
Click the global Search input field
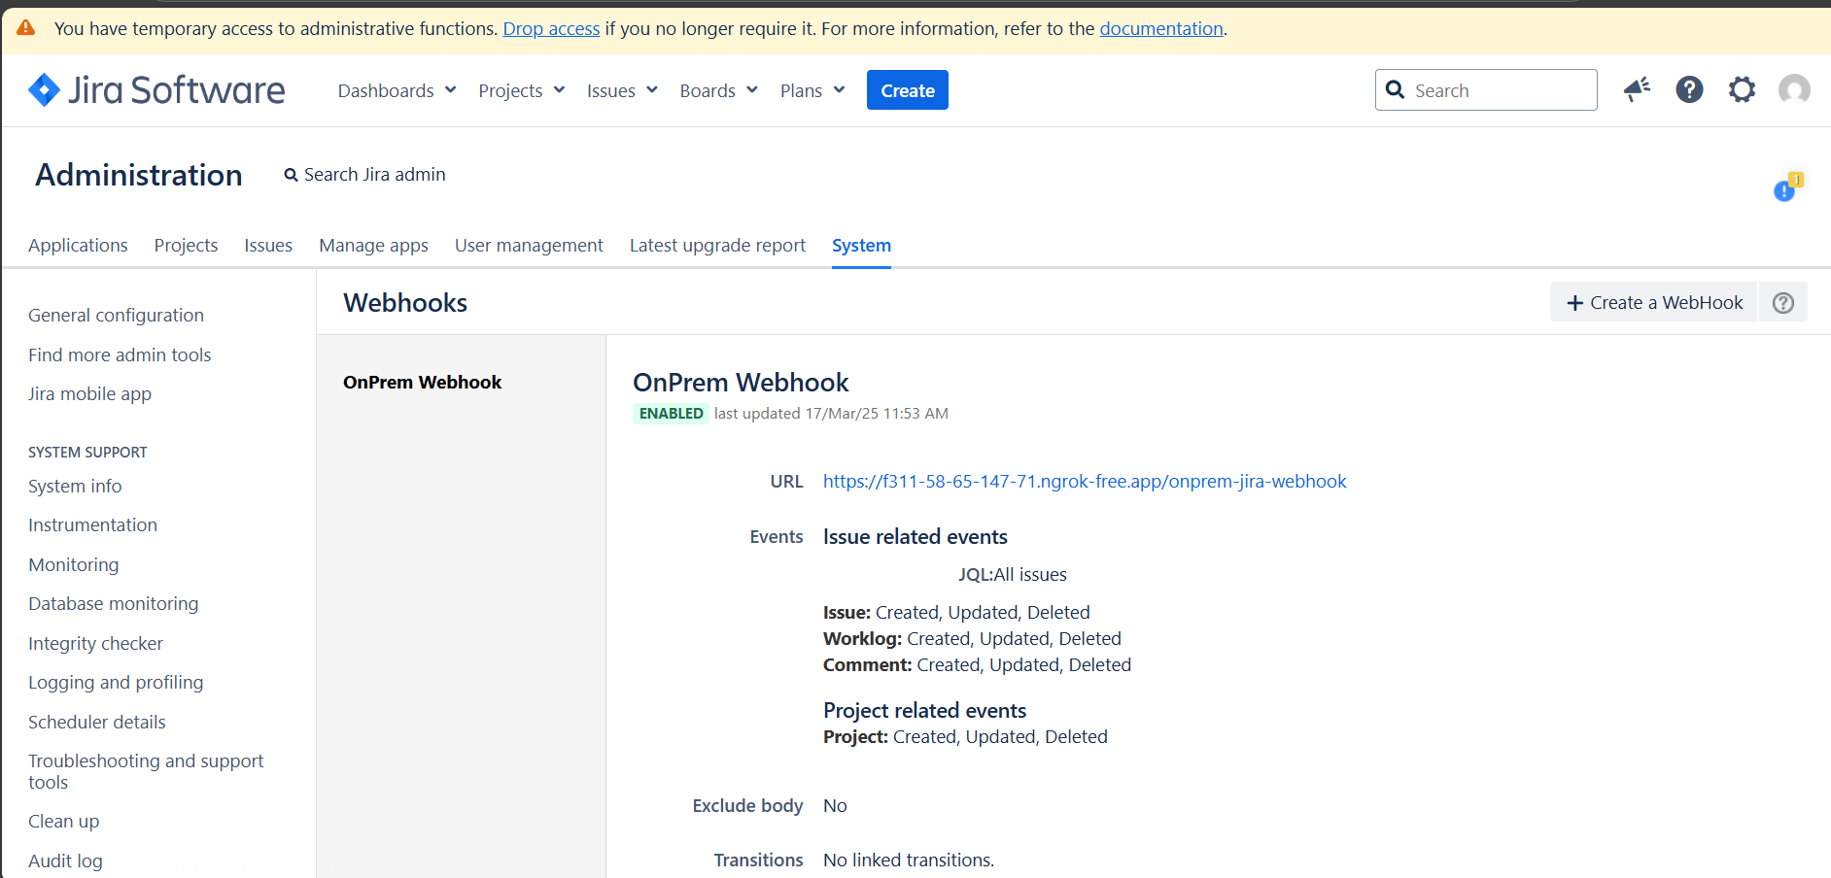tap(1486, 89)
